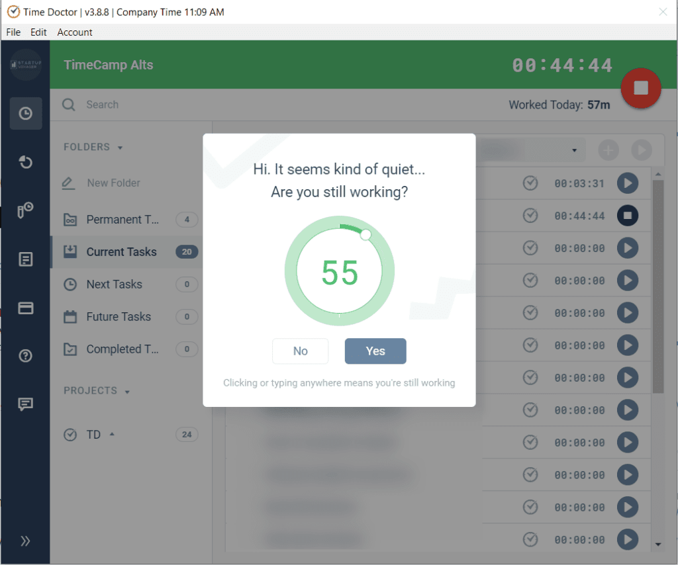Open the chat feedback icon in sidebar
Image resolution: width=678 pixels, height=565 pixels.
pyautogui.click(x=25, y=404)
